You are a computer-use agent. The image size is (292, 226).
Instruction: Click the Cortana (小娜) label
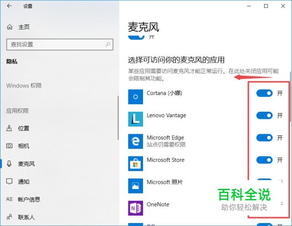pyautogui.click(x=165, y=93)
